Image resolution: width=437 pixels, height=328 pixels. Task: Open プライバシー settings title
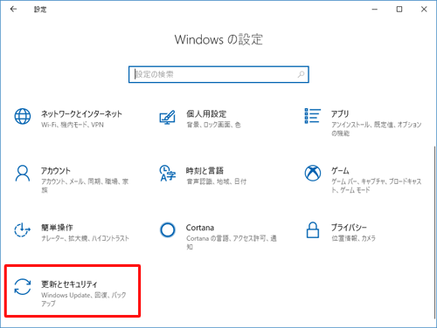pyautogui.click(x=349, y=228)
